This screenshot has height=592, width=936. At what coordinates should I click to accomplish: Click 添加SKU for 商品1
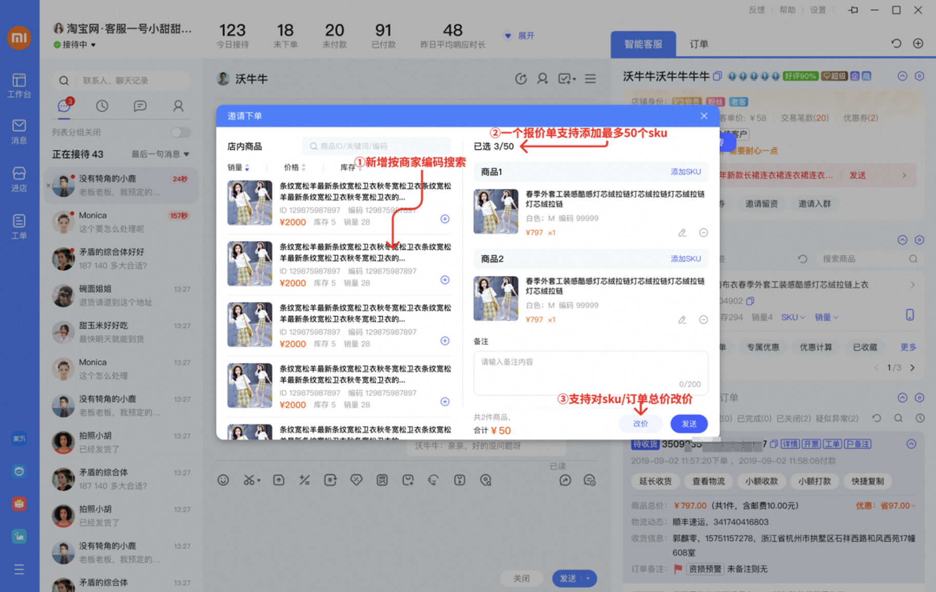click(686, 172)
